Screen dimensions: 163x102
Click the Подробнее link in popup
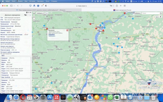tap(51, 35)
